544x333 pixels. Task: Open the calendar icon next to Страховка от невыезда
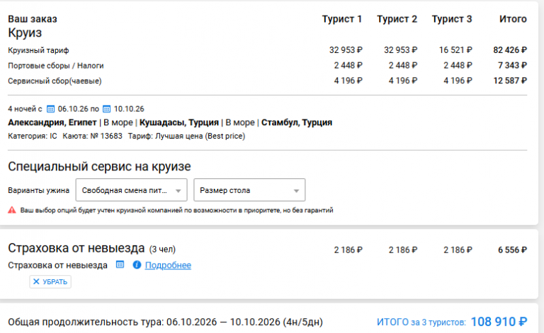pos(120,265)
